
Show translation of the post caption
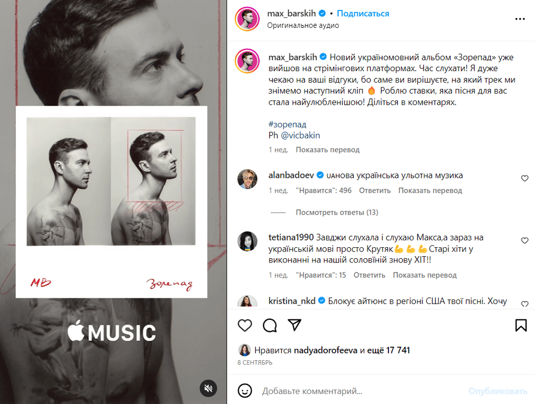click(327, 150)
